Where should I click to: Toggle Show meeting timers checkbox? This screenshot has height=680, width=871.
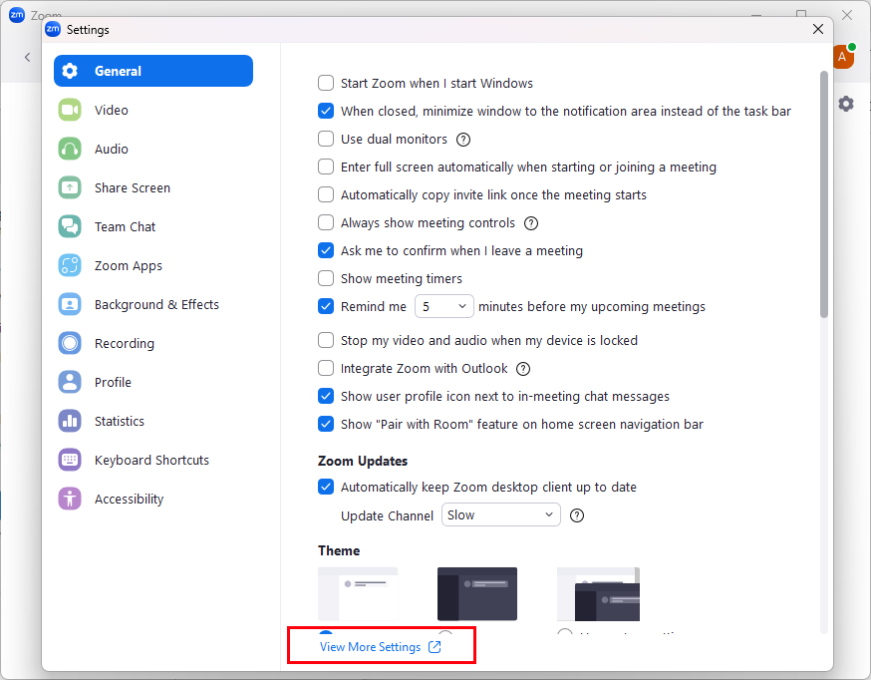[326, 278]
